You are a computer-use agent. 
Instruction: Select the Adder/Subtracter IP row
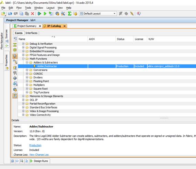(107, 66)
